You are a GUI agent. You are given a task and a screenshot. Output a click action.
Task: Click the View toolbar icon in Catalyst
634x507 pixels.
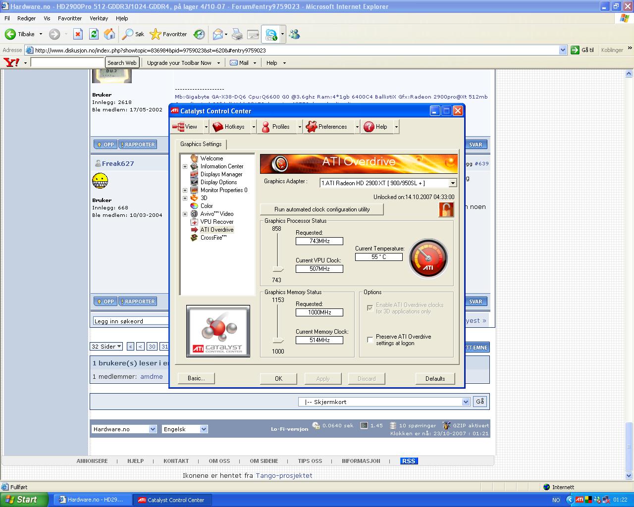coord(178,127)
